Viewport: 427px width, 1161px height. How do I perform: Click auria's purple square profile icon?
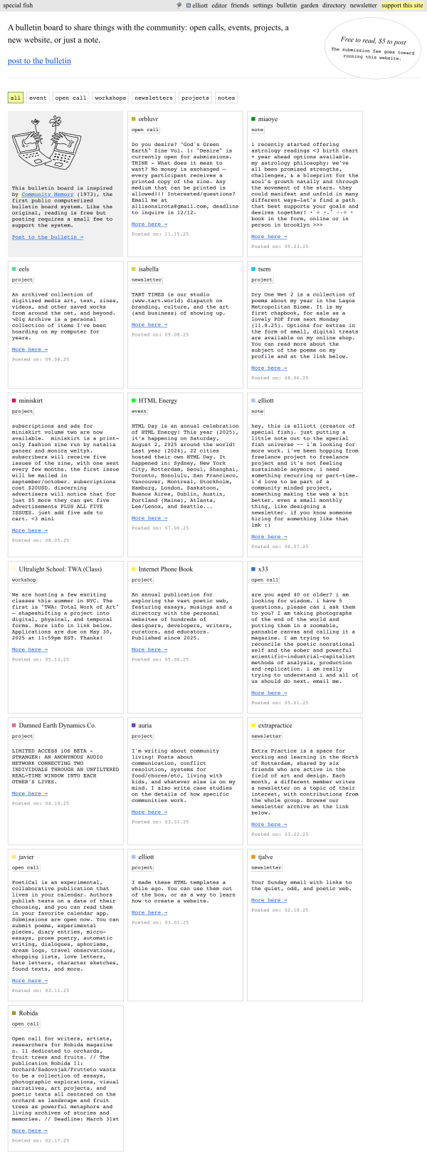pyautogui.click(x=134, y=726)
